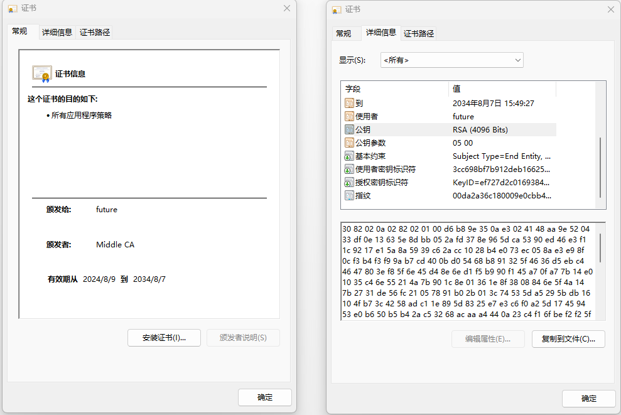Switch to 详细信息 tab in left dialog

click(x=57, y=32)
